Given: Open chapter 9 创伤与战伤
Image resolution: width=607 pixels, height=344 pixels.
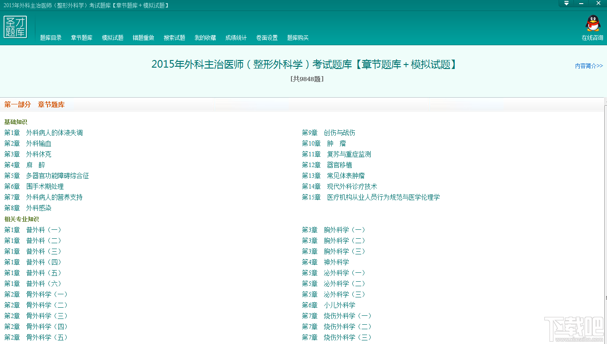Looking at the screenshot, I should [329, 133].
